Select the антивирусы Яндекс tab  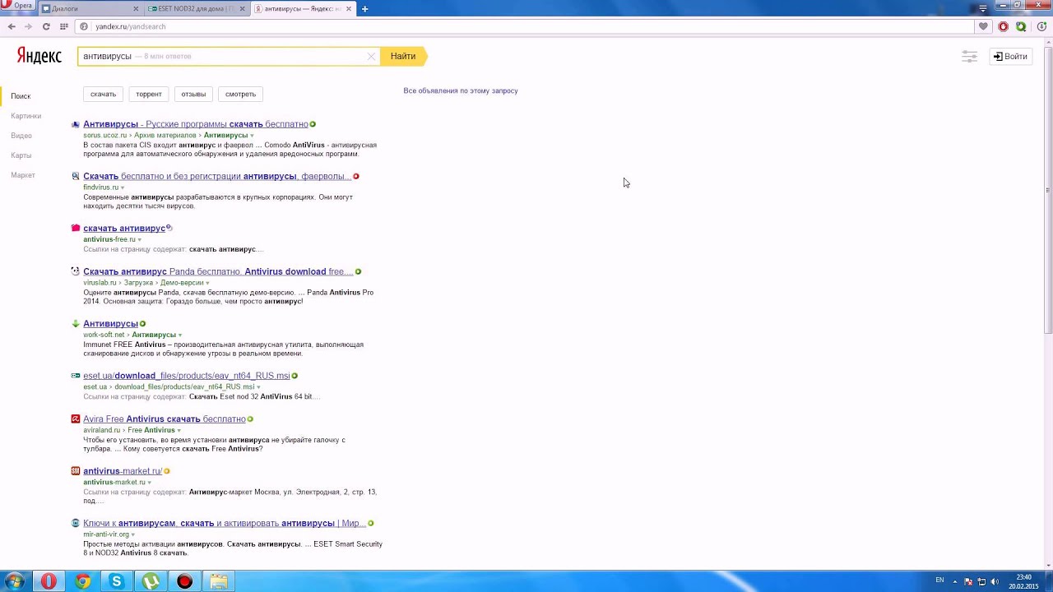coord(304,9)
